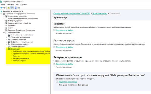Select the Резервное хранилище tree item

click(21, 58)
